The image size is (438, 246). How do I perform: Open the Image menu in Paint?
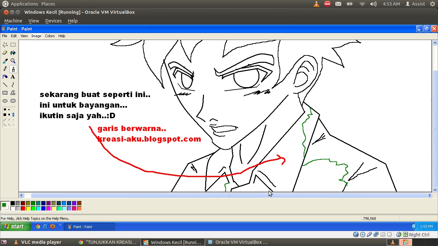point(36,36)
